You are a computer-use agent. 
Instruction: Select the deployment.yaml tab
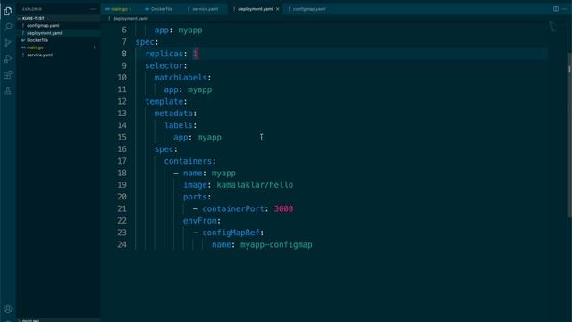click(255, 9)
